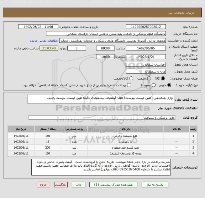205x198 pixels.
Task: Click quantity 200 in the table
Action: coord(48,148)
